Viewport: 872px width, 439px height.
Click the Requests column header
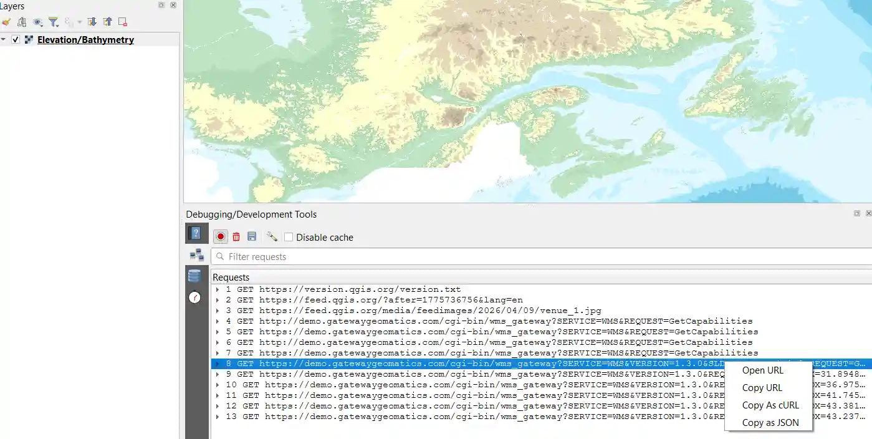(541, 277)
